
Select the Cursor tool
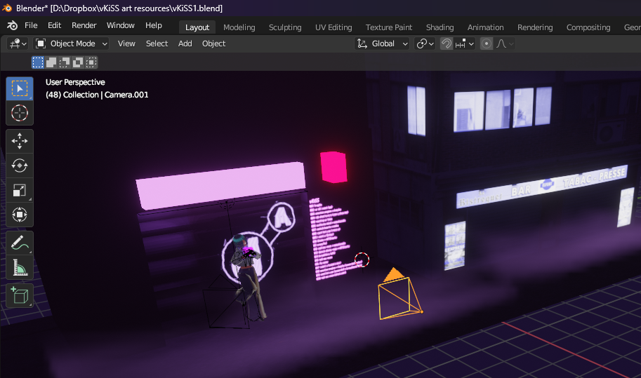[x=20, y=113]
